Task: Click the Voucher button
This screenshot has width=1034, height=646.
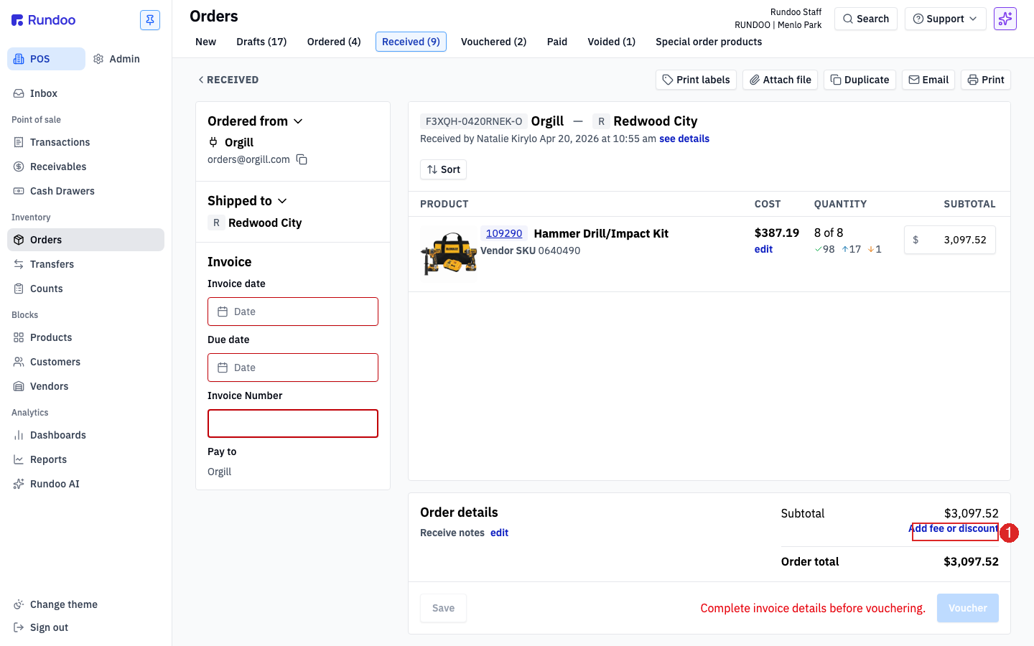Action: pyautogui.click(x=968, y=608)
